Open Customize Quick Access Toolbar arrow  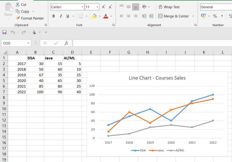[46, 32]
